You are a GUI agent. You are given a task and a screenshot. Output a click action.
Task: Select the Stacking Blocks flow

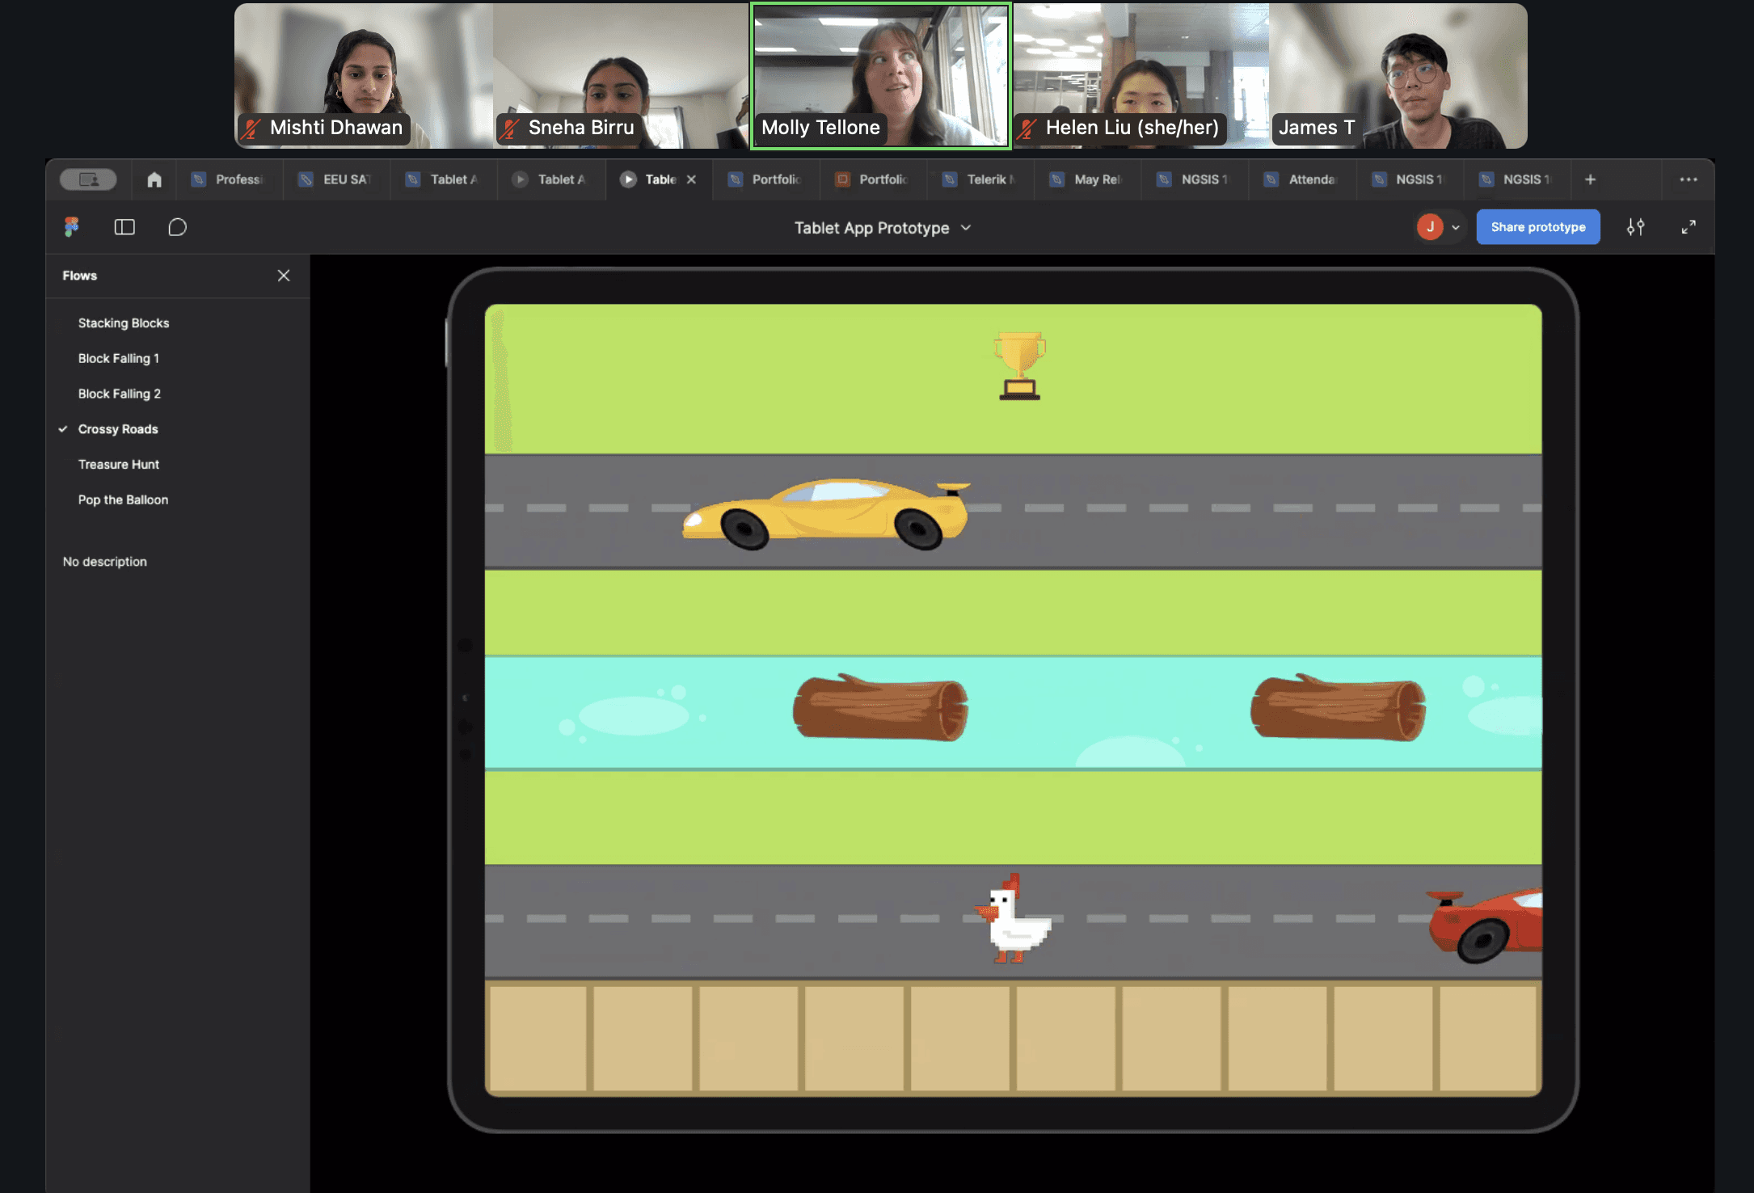[124, 323]
